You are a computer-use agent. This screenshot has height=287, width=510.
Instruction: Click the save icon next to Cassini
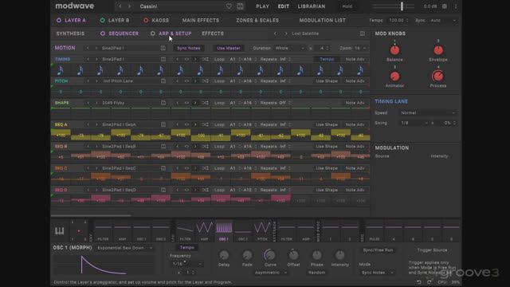coord(240,6)
